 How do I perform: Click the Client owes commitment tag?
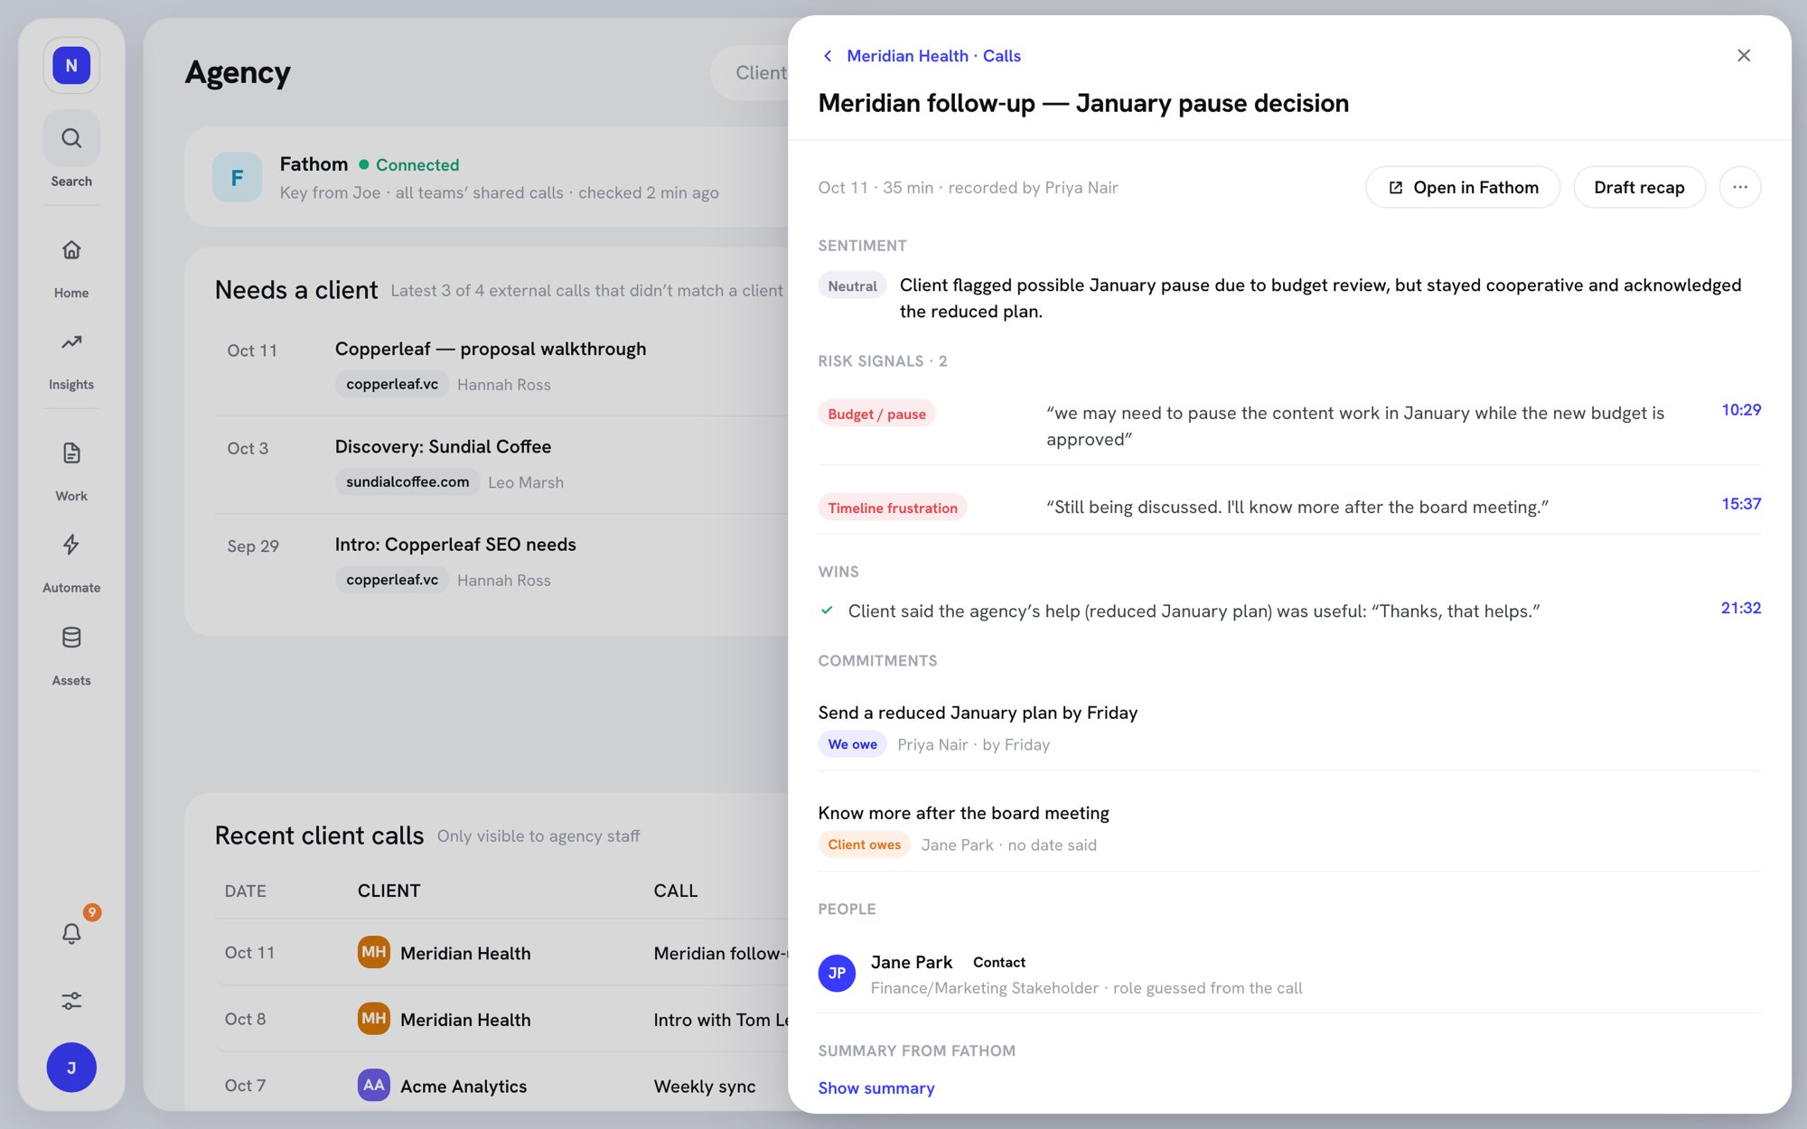[864, 844]
